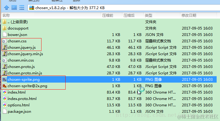The height and width of the screenshot is (121, 220).
Task: Select the file name chosen-sprite@2x.png
Action: [x=27, y=86]
